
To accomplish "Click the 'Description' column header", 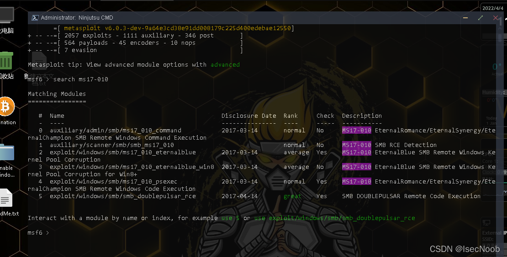I will tap(362, 116).
